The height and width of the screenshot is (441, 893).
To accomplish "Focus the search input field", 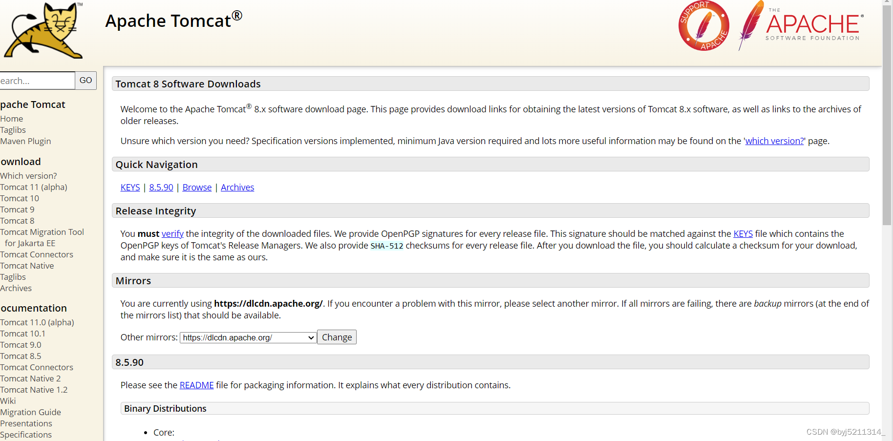I will tap(37, 81).
